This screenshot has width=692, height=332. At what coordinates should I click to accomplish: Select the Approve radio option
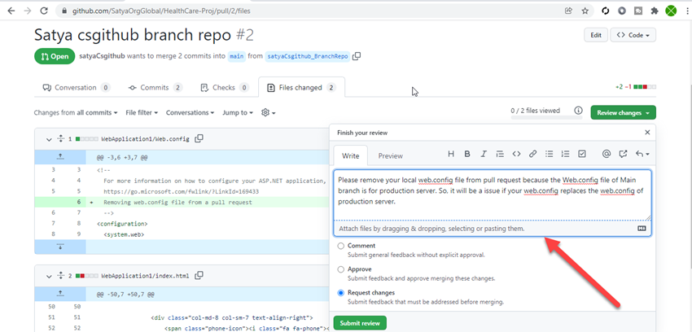coord(340,269)
